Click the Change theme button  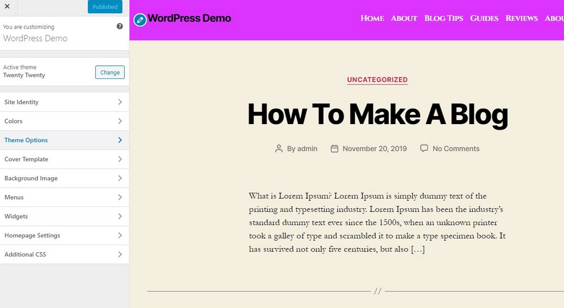(110, 72)
